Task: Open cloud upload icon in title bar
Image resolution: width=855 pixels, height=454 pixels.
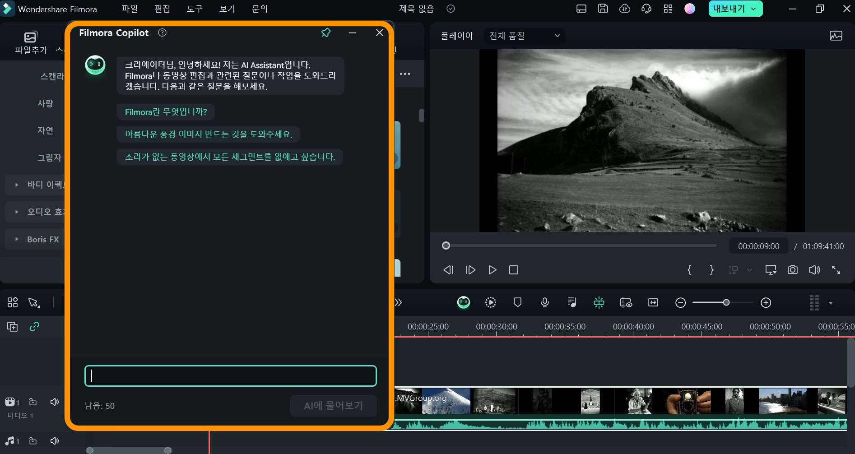Action: coord(625,9)
